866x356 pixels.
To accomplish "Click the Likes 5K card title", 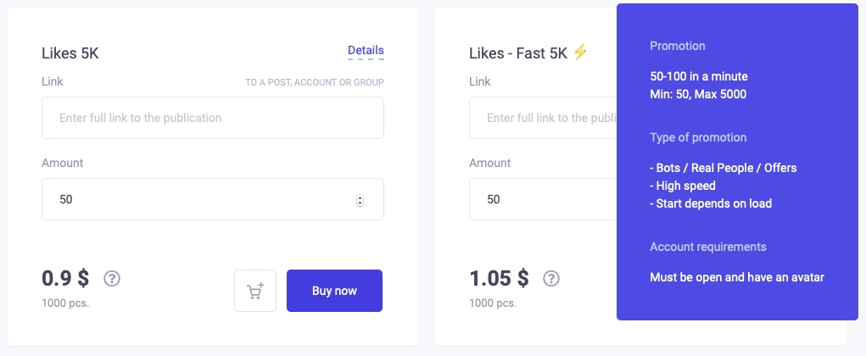I will click(x=70, y=53).
